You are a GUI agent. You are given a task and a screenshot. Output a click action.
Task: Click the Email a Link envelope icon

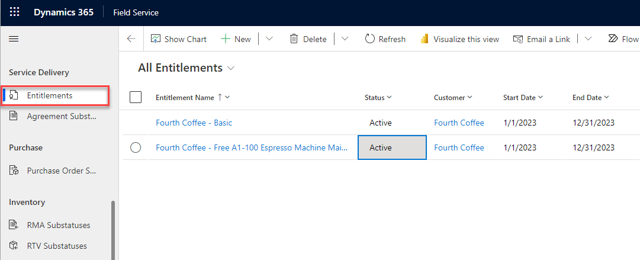518,39
